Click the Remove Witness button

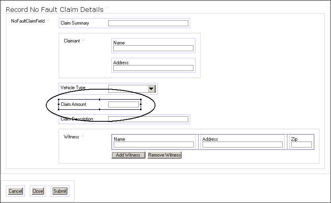[165, 155]
